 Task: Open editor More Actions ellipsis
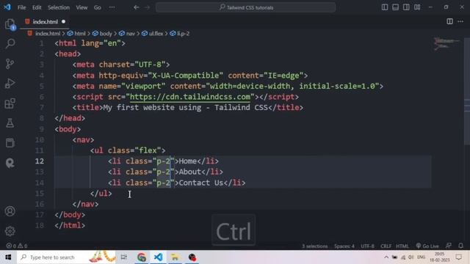(x=460, y=21)
